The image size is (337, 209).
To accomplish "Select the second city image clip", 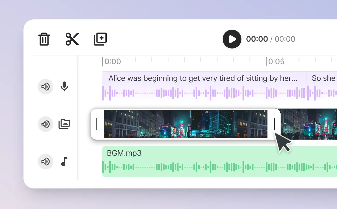I will [309, 124].
